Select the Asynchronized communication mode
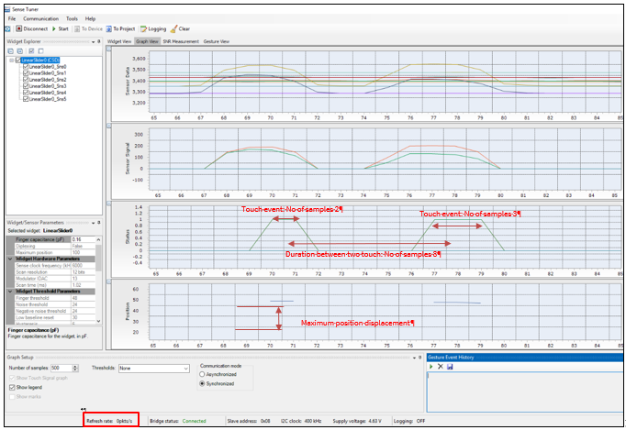Image resolution: width=626 pixels, height=430 pixels. [x=203, y=375]
